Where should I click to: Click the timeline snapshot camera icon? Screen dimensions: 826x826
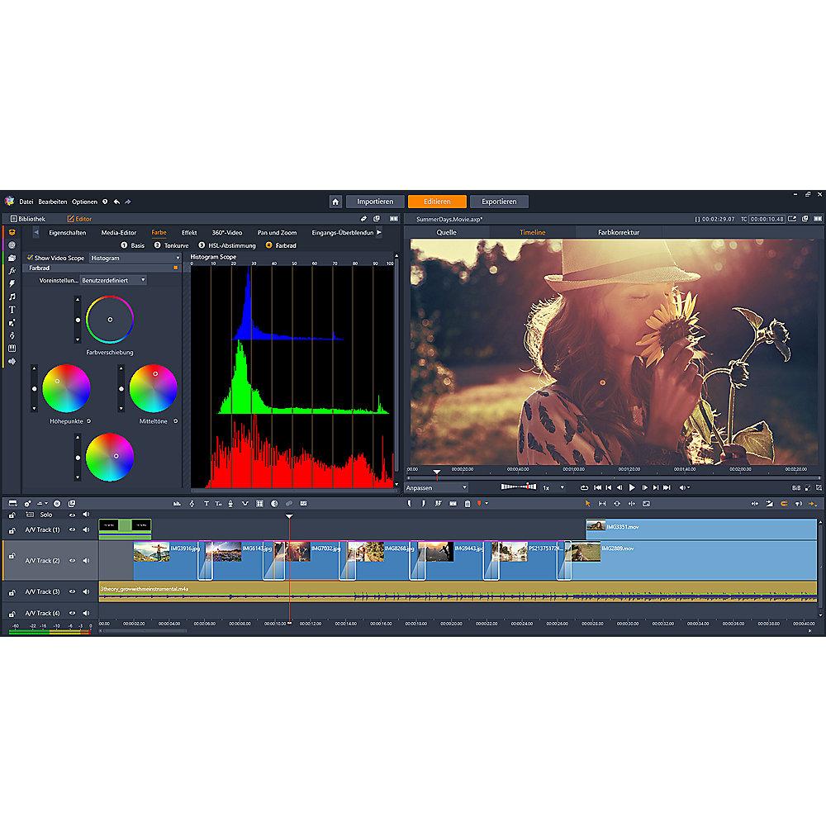pos(453,504)
